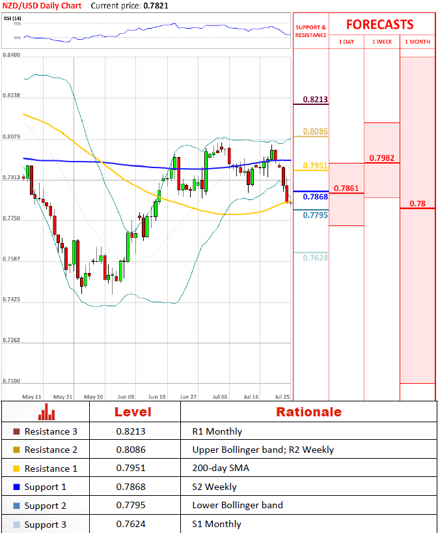Click the 'NZD/USD Daily Chart' title

(42, 6)
